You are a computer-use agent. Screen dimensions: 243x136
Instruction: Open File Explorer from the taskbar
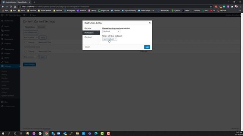[77, 133]
